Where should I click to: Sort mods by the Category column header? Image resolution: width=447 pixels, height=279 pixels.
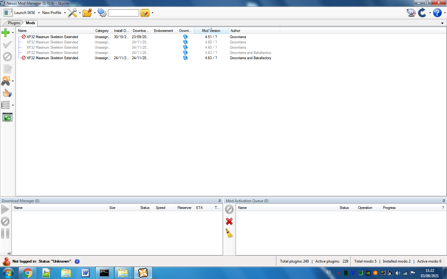click(x=102, y=31)
